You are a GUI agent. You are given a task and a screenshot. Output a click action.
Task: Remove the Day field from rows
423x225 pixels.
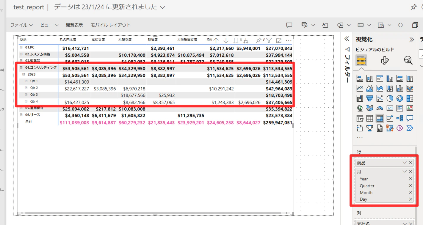411,199
